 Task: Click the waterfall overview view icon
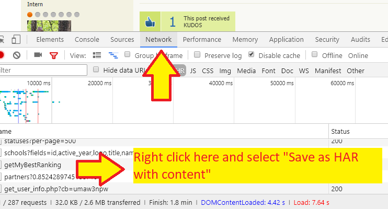(x=113, y=55)
